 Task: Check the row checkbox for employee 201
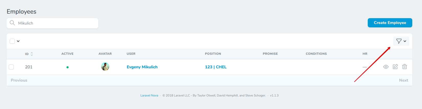11,67
